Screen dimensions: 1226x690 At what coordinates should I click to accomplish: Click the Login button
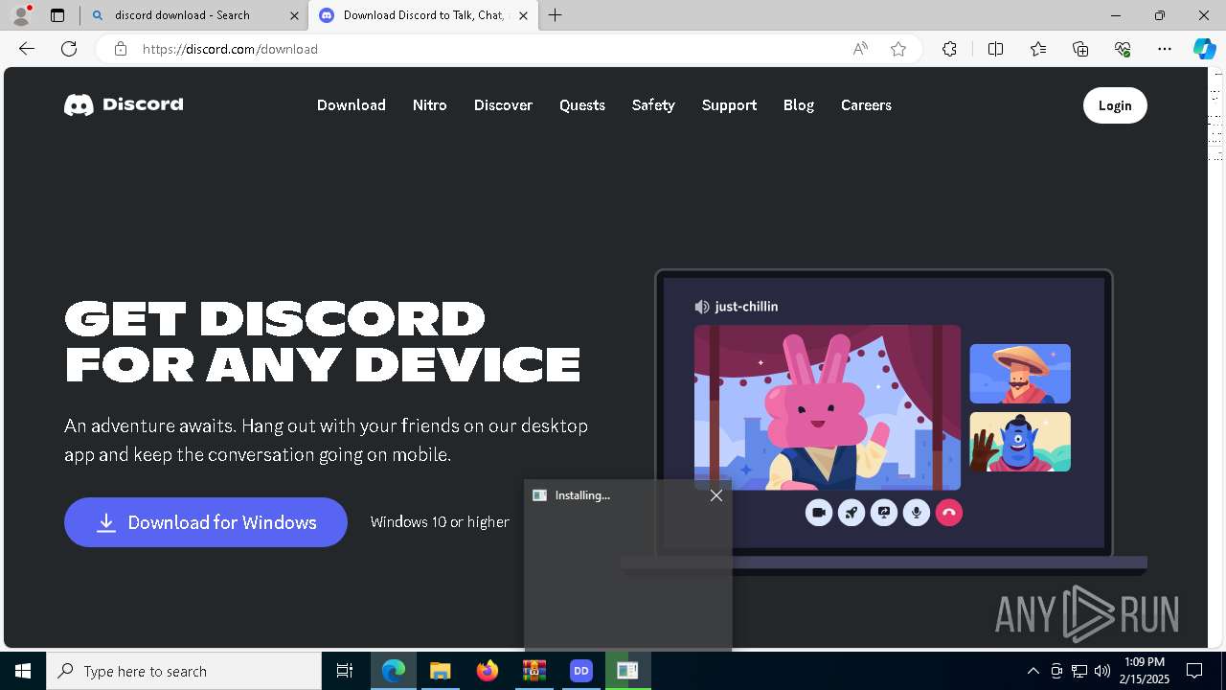pyautogui.click(x=1115, y=105)
